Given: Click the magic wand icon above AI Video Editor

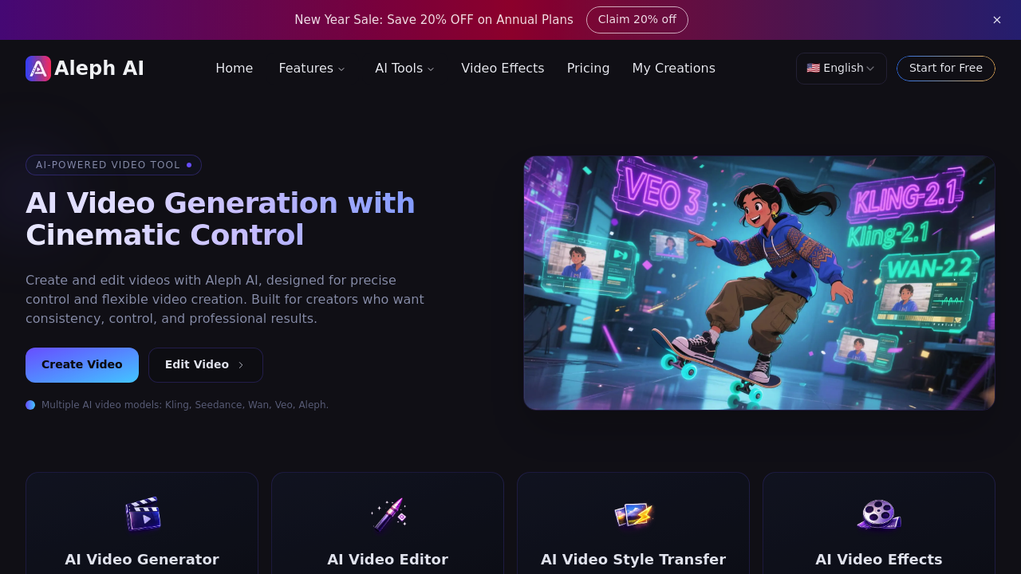Looking at the screenshot, I should [x=388, y=514].
